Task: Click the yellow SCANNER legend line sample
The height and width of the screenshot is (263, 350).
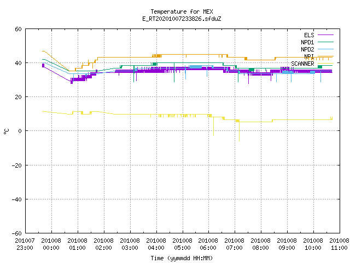Action: pos(325,64)
